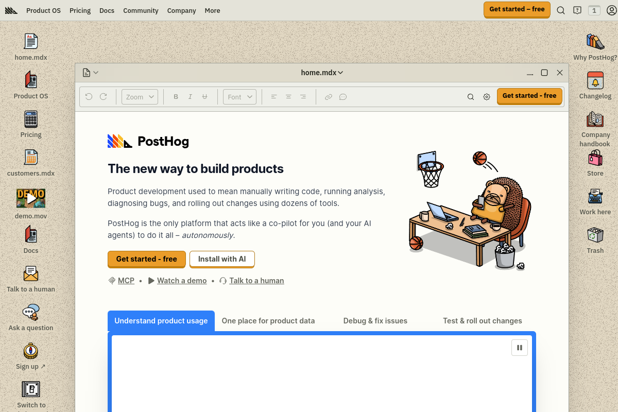Align text center

(288, 97)
